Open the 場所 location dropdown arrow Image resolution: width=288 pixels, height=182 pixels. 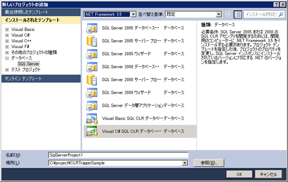[x=185, y=163]
